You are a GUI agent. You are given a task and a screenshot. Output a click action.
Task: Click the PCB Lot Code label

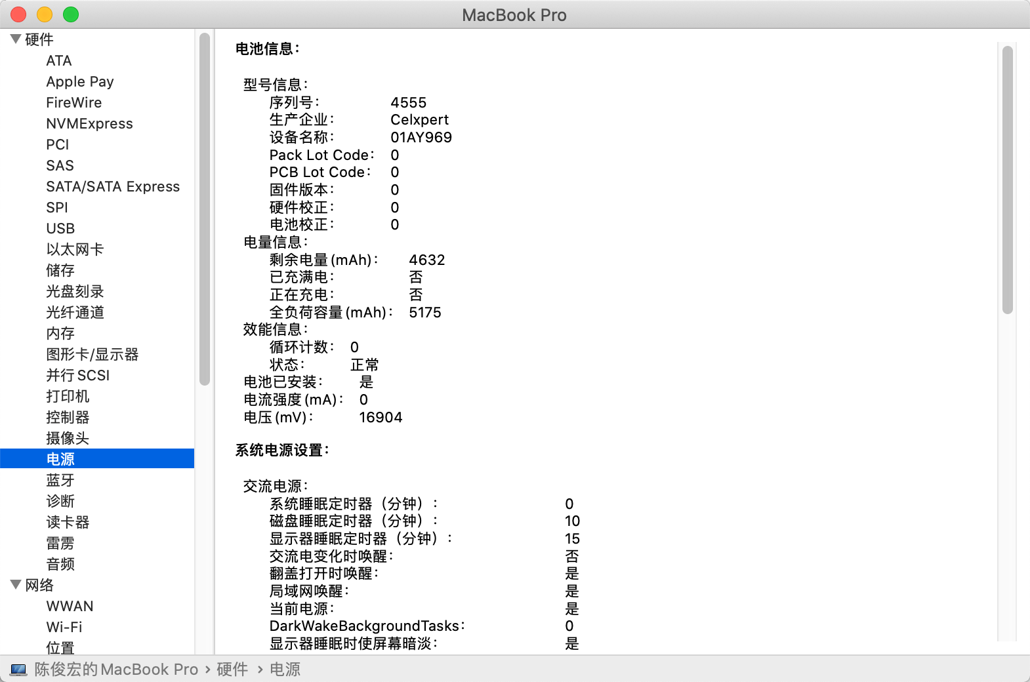coord(320,172)
